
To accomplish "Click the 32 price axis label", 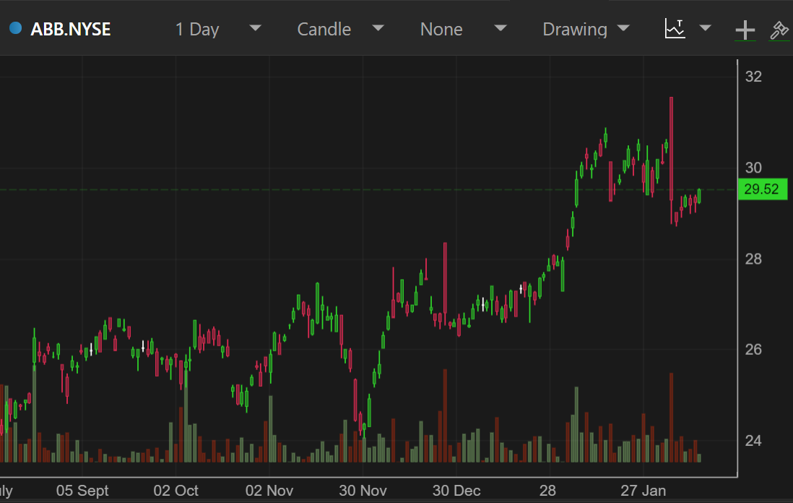I will (x=753, y=77).
